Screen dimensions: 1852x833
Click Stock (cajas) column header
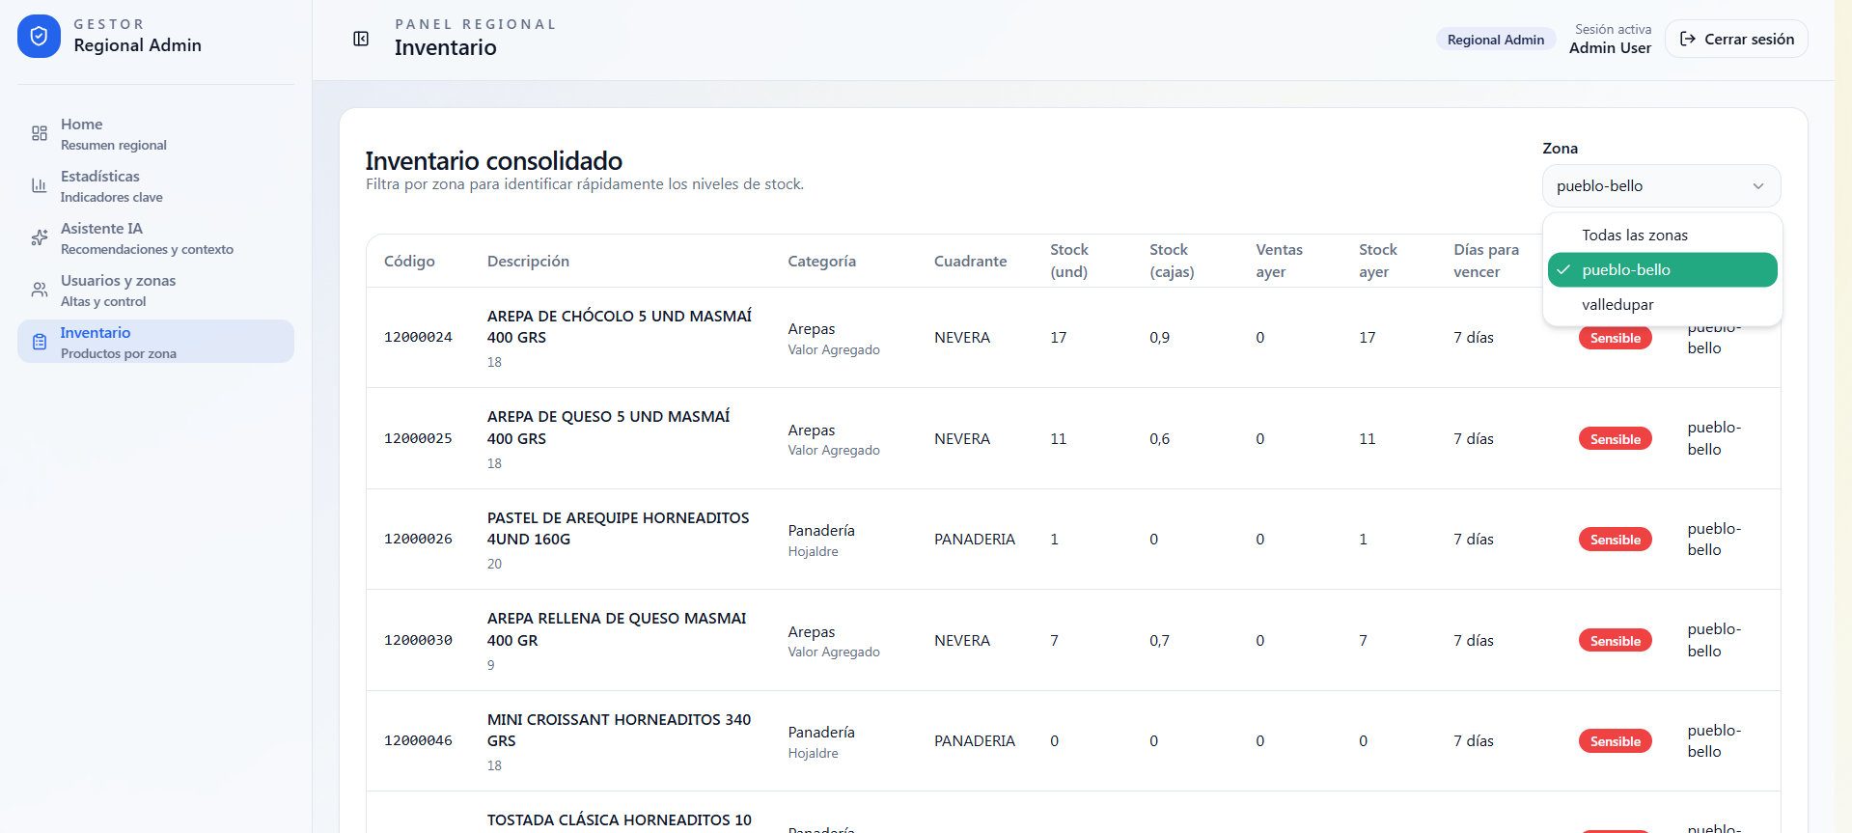point(1172,261)
